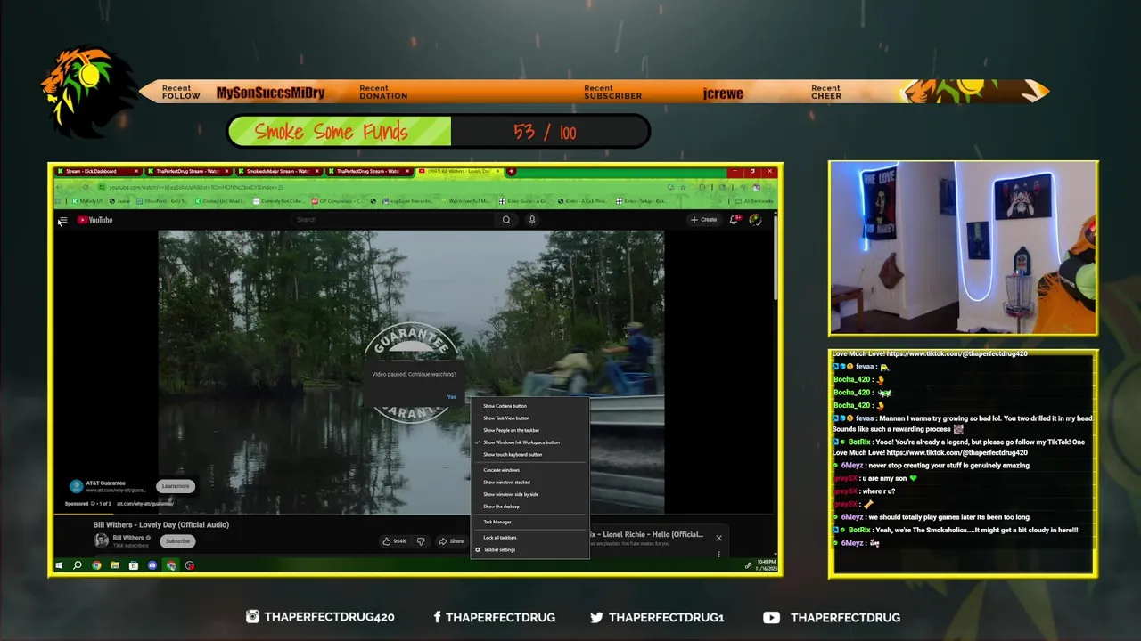The image size is (1141, 641).
Task: Open the GIF Compressor bookmark
Action: 337,201
